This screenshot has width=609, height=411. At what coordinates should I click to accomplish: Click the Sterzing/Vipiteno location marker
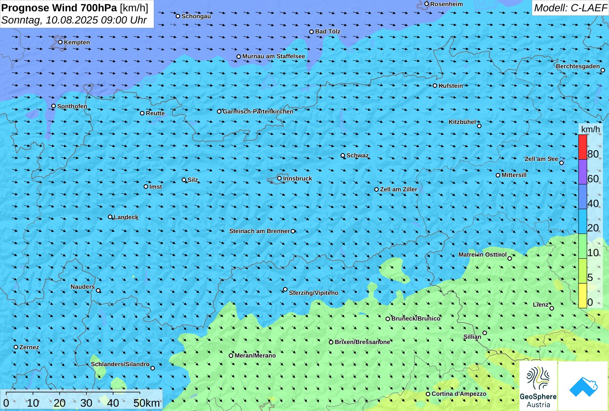click(x=285, y=289)
